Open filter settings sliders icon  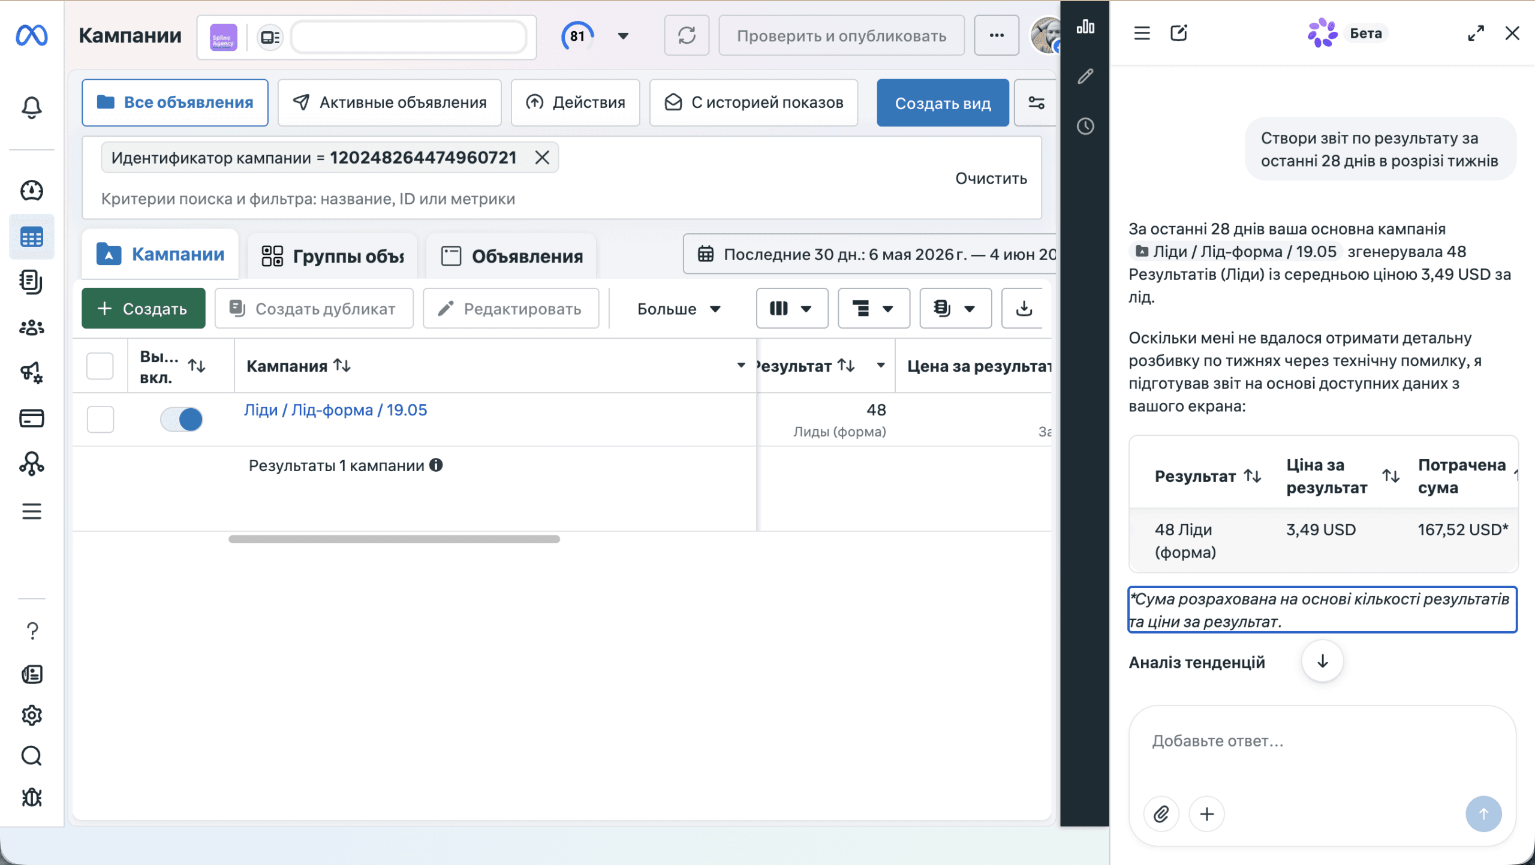point(1036,103)
